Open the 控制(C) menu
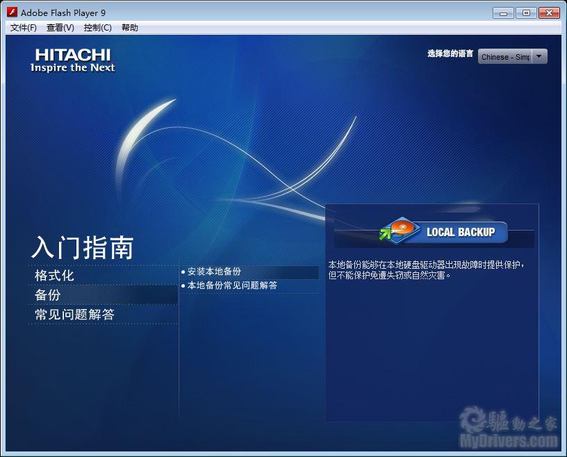567x457 pixels. (97, 28)
